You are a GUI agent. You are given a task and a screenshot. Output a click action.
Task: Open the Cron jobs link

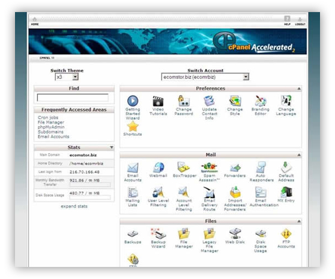[x=48, y=117]
